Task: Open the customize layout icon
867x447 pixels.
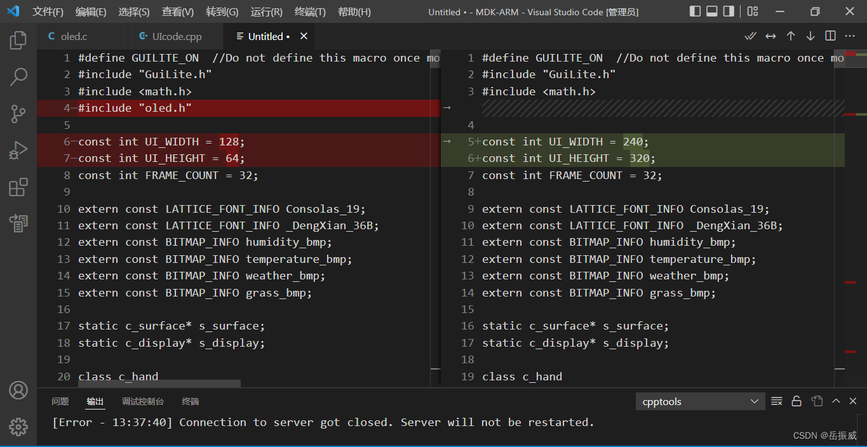Action: click(753, 11)
